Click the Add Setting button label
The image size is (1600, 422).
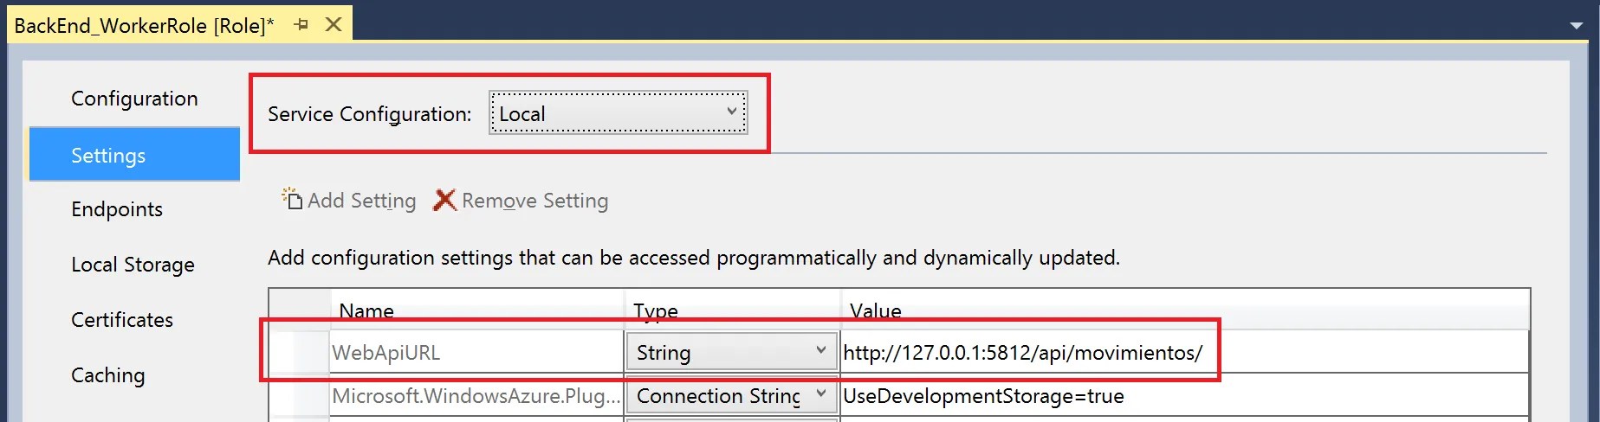coord(362,201)
